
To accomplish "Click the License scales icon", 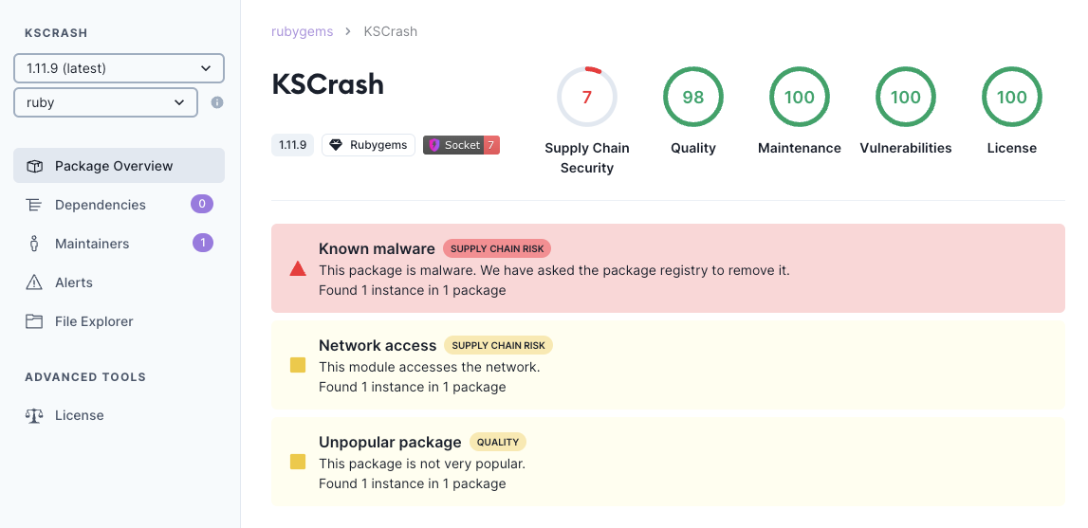I will (34, 415).
